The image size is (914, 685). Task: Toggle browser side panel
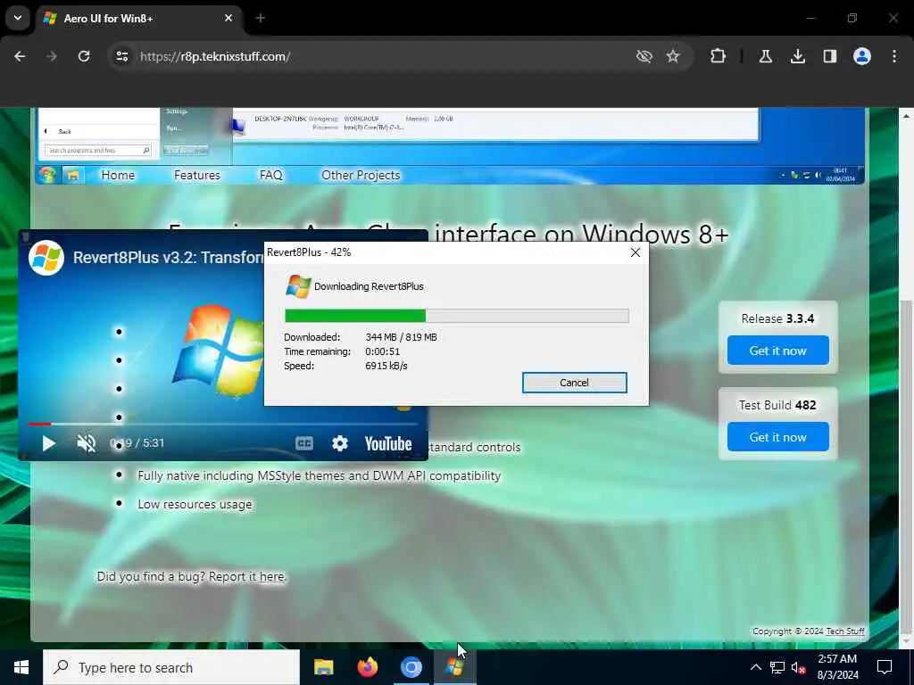[830, 56]
